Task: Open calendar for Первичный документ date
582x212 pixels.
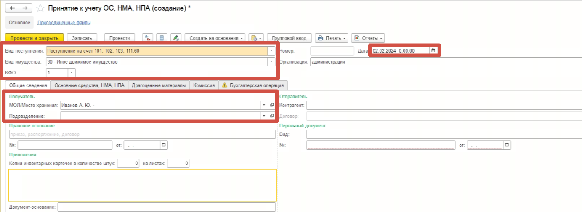Action: (507, 145)
